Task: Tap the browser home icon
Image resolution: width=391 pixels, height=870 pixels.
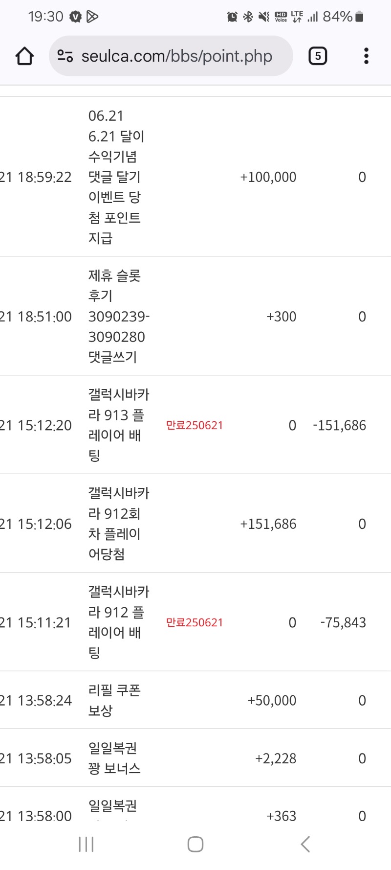Action: [x=24, y=56]
